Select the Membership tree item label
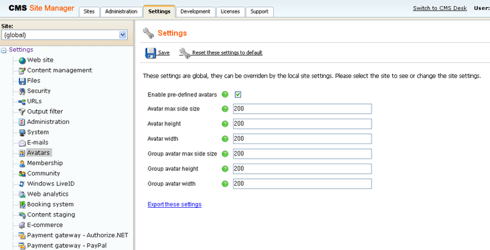The height and width of the screenshot is (250, 490). tap(45, 163)
